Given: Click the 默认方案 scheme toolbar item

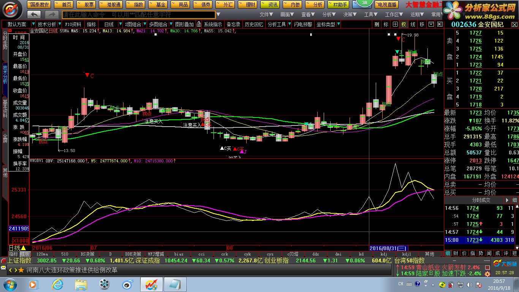Looking at the screenshot, I should 17,24.
